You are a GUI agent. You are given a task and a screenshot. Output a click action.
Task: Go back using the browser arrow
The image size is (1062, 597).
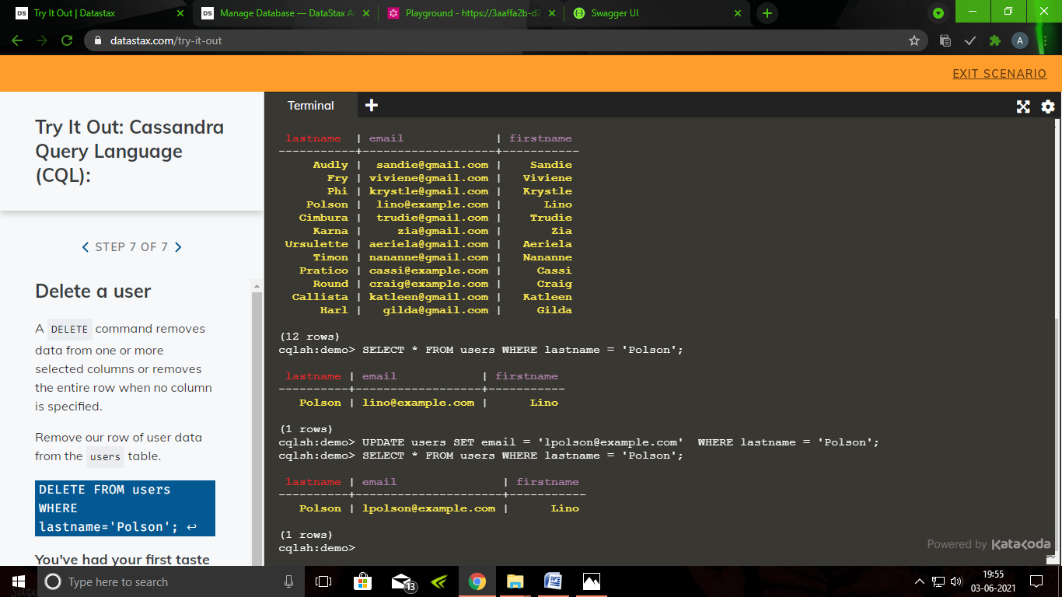17,40
